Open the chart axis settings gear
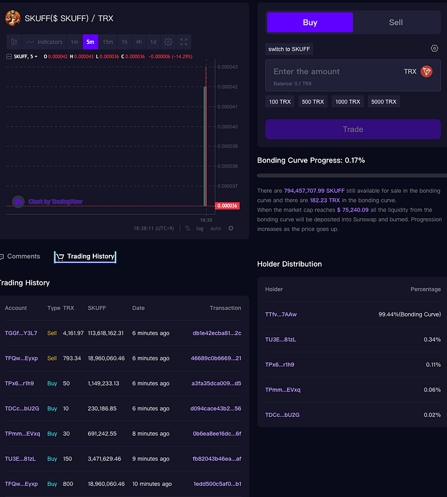 231,228
